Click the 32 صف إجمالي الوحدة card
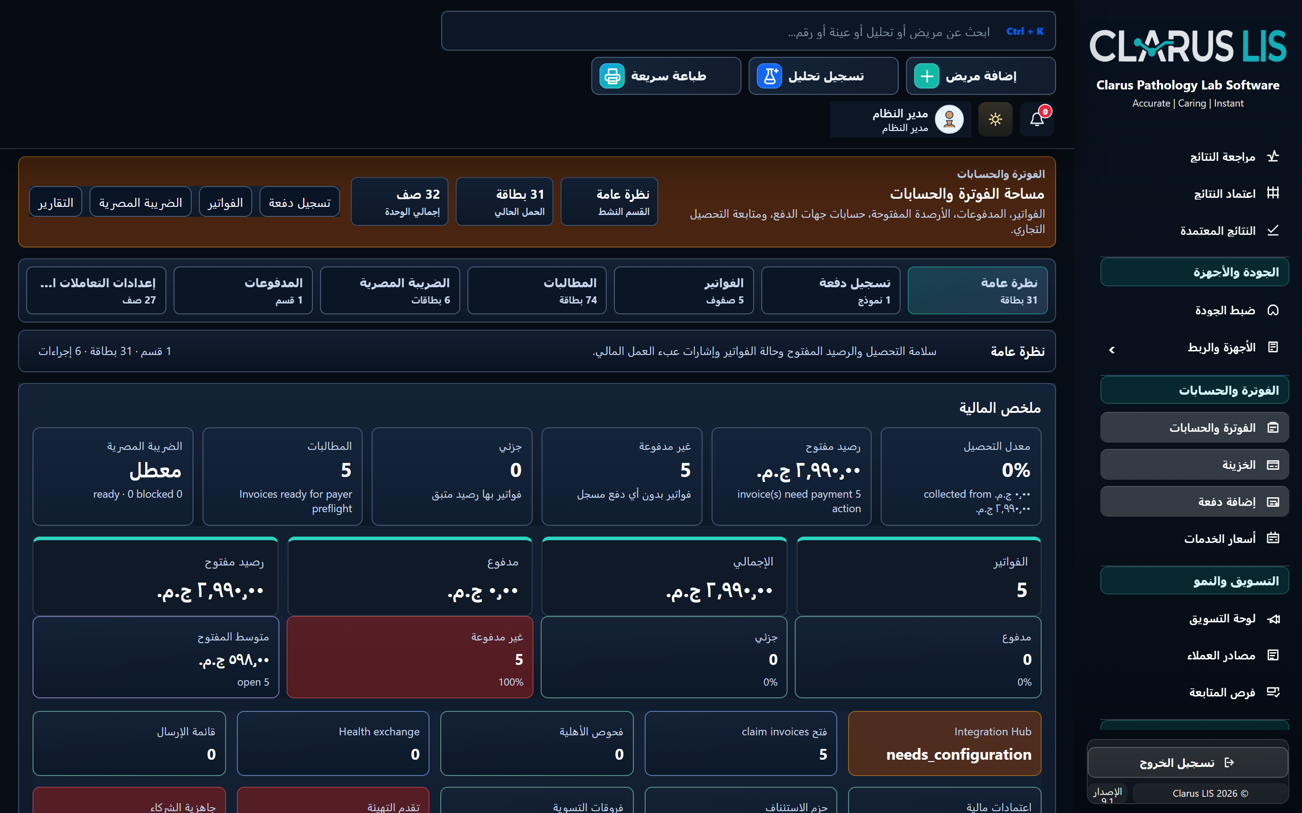Image resolution: width=1302 pixels, height=813 pixels. [399, 201]
